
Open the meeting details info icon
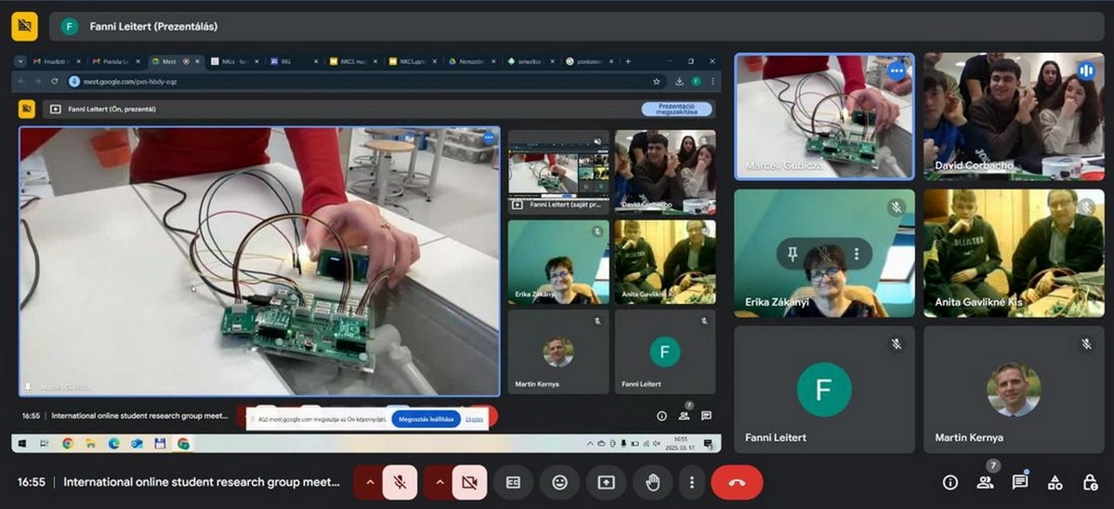pyautogui.click(x=950, y=482)
